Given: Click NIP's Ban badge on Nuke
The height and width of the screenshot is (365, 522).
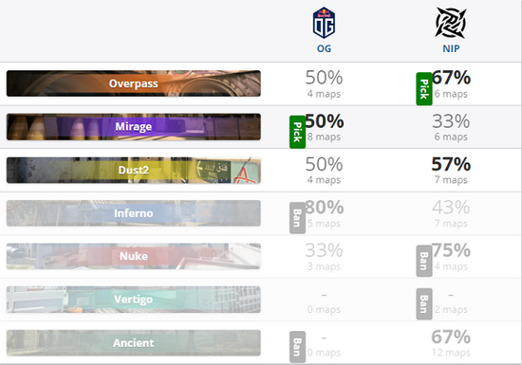Looking at the screenshot, I should pyautogui.click(x=424, y=261).
